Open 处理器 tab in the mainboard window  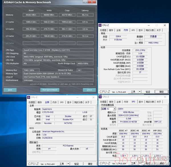pyautogui.click(x=32, y=102)
